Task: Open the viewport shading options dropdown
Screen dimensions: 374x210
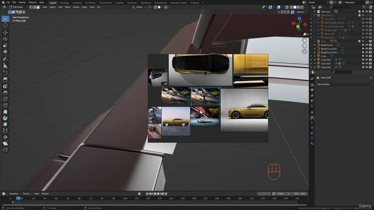Action: tap(305, 7)
